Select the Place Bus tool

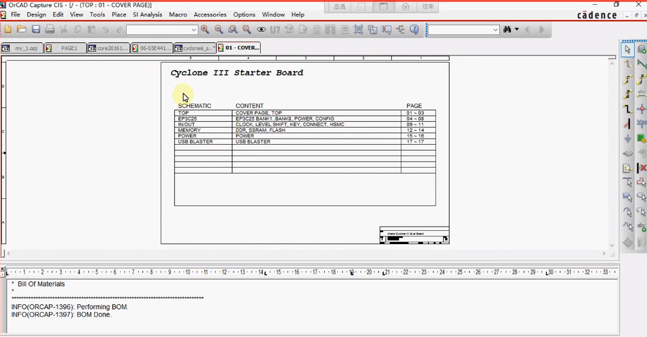click(628, 109)
